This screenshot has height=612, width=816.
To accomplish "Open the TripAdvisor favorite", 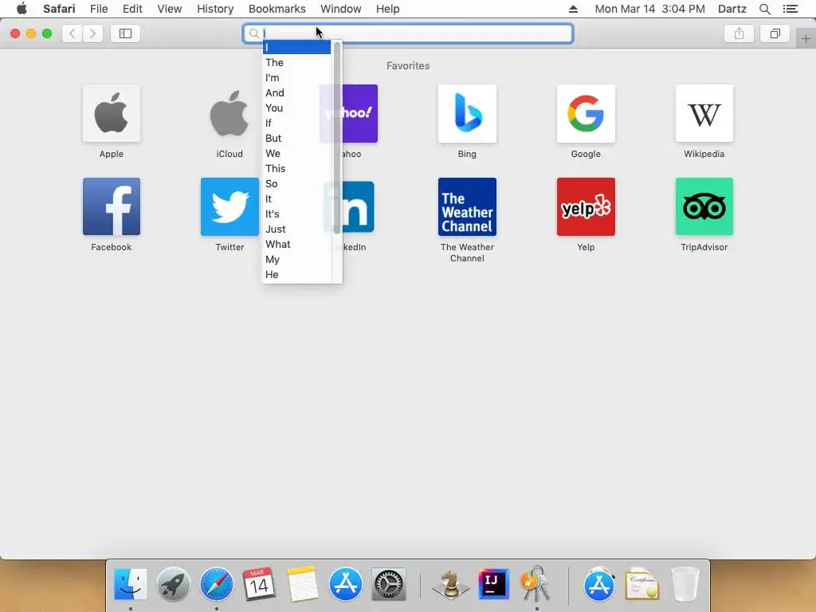I will click(704, 206).
